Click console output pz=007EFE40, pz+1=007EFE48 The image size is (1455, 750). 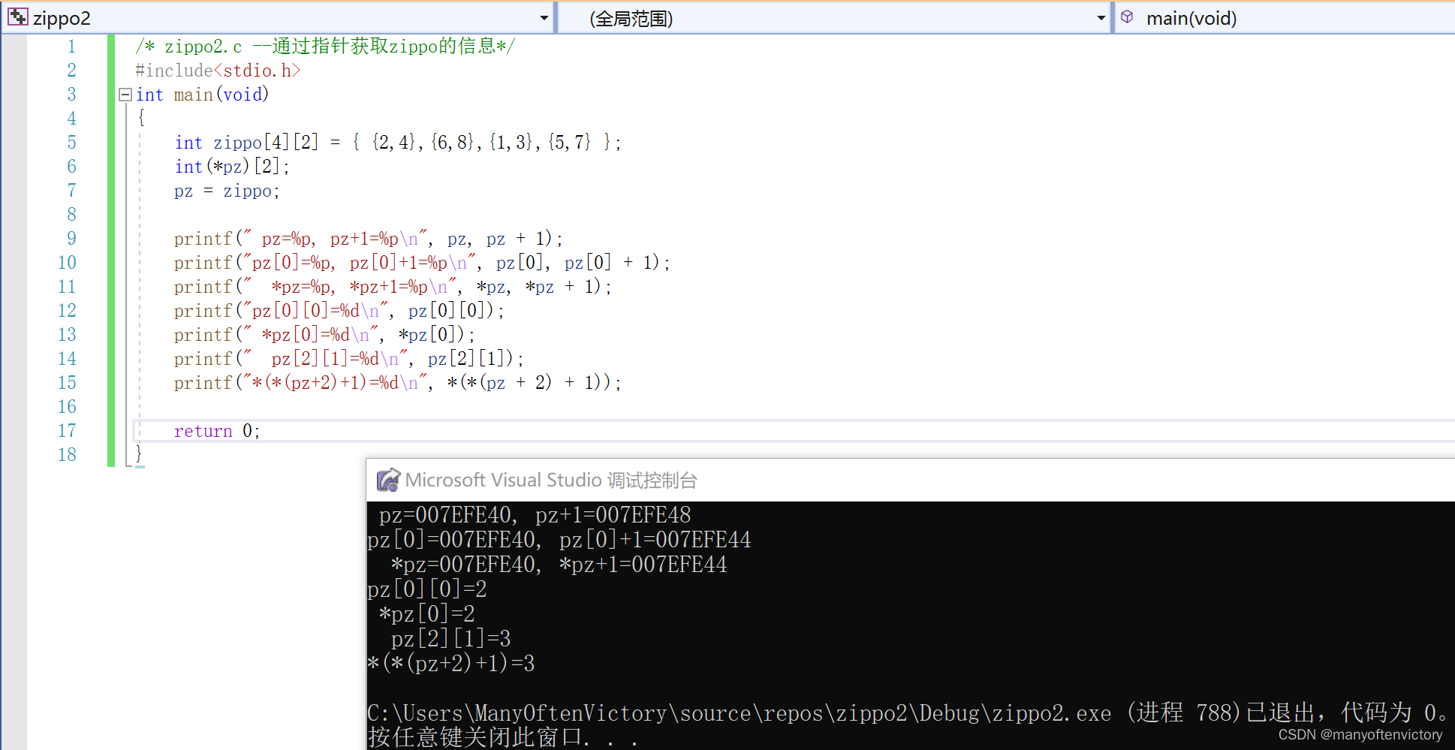(535, 515)
